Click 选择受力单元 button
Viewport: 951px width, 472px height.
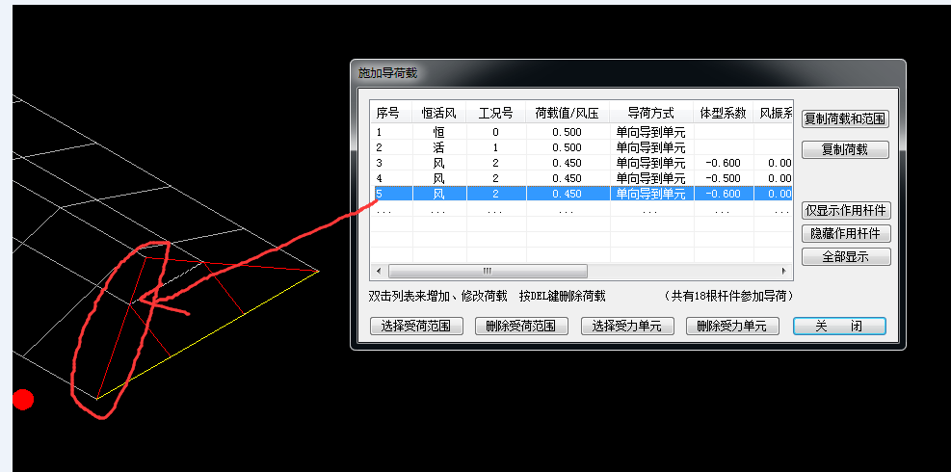pos(627,326)
